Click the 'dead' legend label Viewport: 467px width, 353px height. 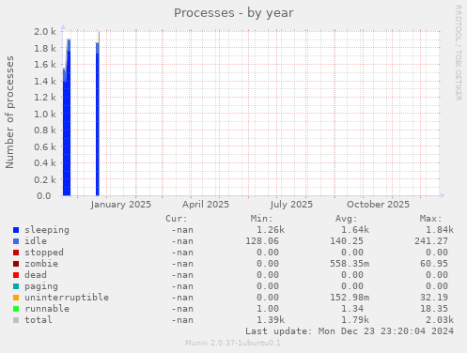pos(36,275)
